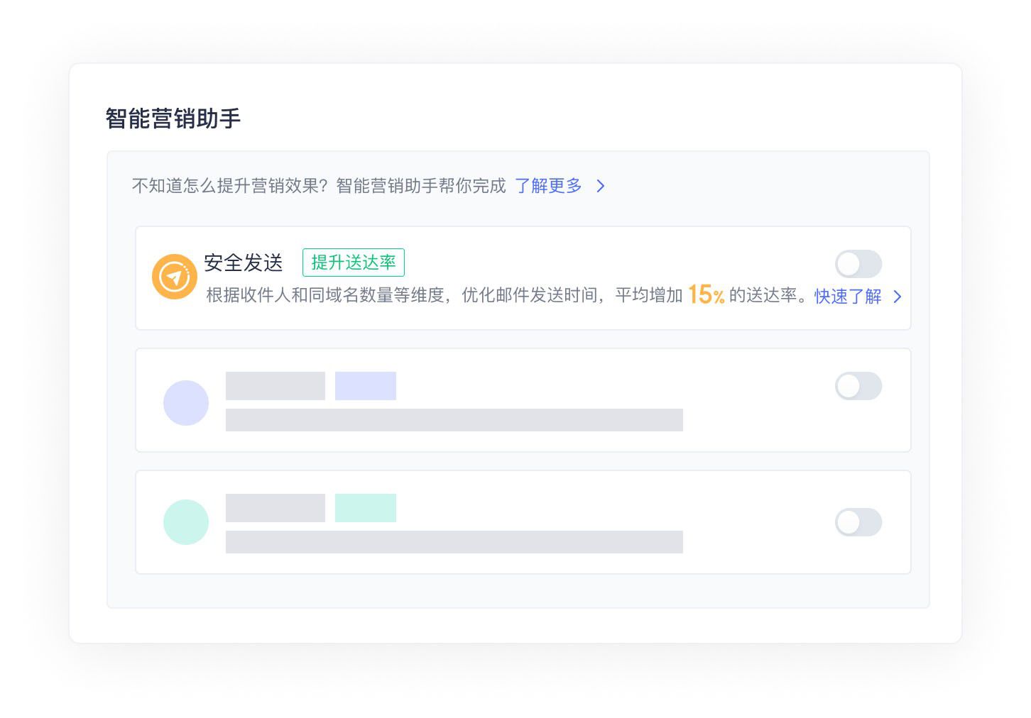
Task: Click the purple circle icon in second card
Action: point(186,402)
